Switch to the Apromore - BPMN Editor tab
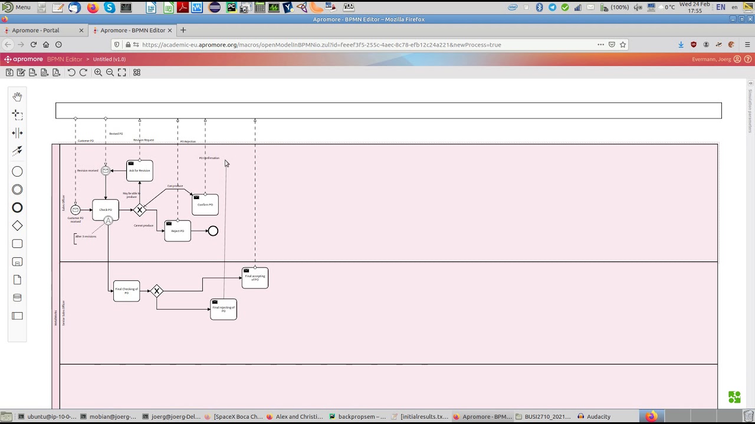Image resolution: width=755 pixels, height=424 pixels. [x=133, y=30]
